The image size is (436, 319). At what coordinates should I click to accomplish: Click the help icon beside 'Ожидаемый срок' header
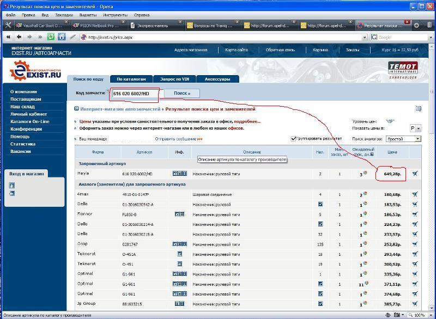[370, 155]
